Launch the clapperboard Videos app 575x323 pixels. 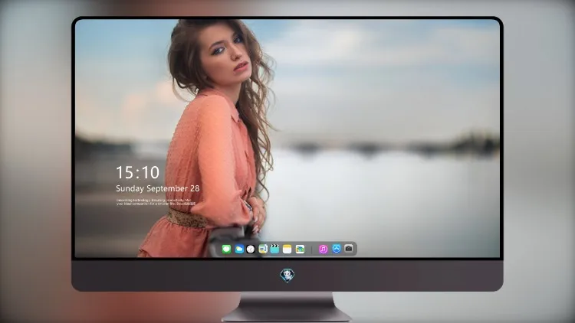(274, 249)
